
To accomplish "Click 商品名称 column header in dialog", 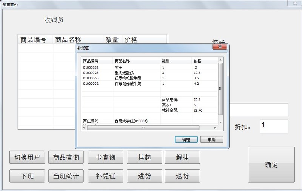I will pyautogui.click(x=137, y=61).
